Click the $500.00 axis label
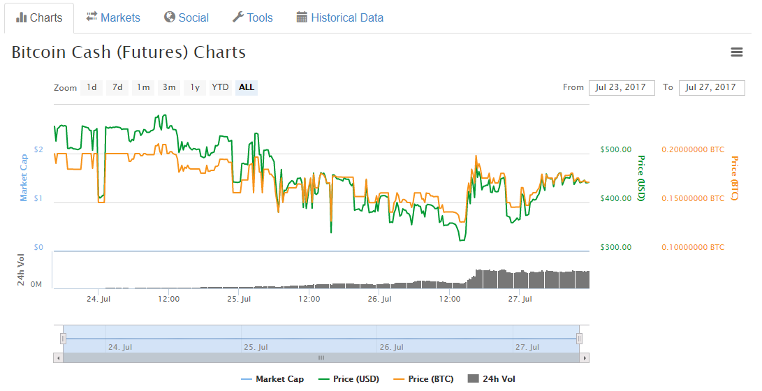This screenshot has width=762, height=391. point(616,149)
